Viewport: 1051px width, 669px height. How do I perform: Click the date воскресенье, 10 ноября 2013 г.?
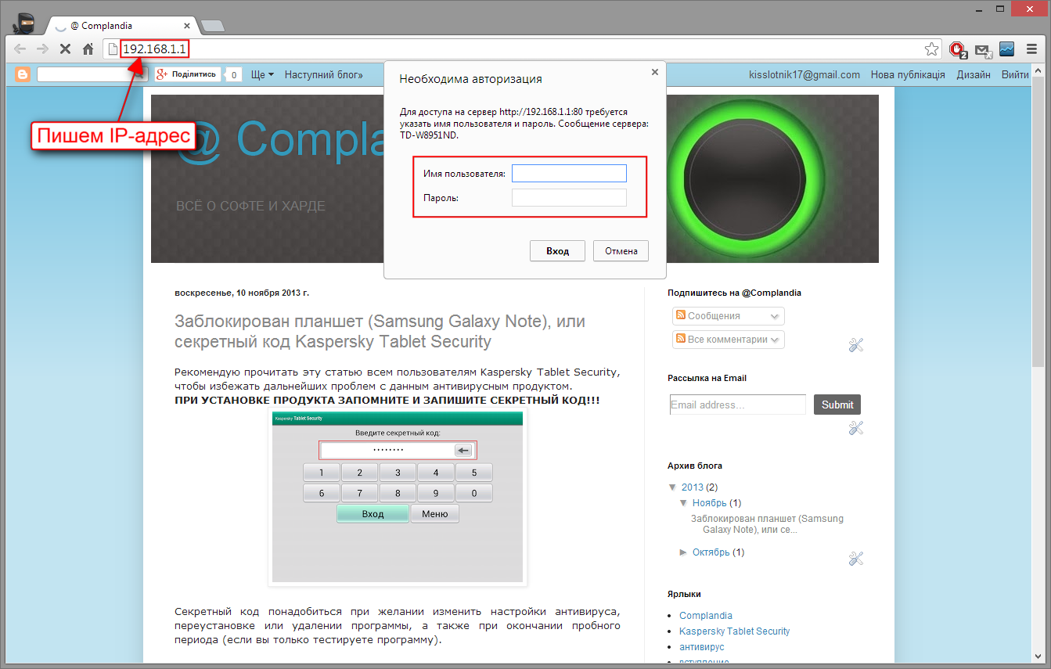(242, 293)
